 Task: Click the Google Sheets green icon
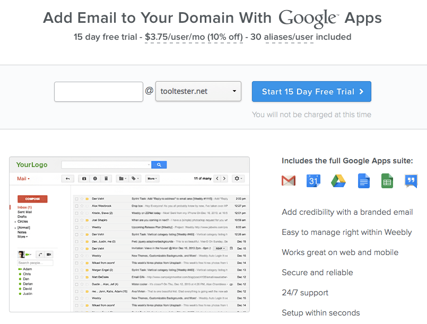point(387,181)
